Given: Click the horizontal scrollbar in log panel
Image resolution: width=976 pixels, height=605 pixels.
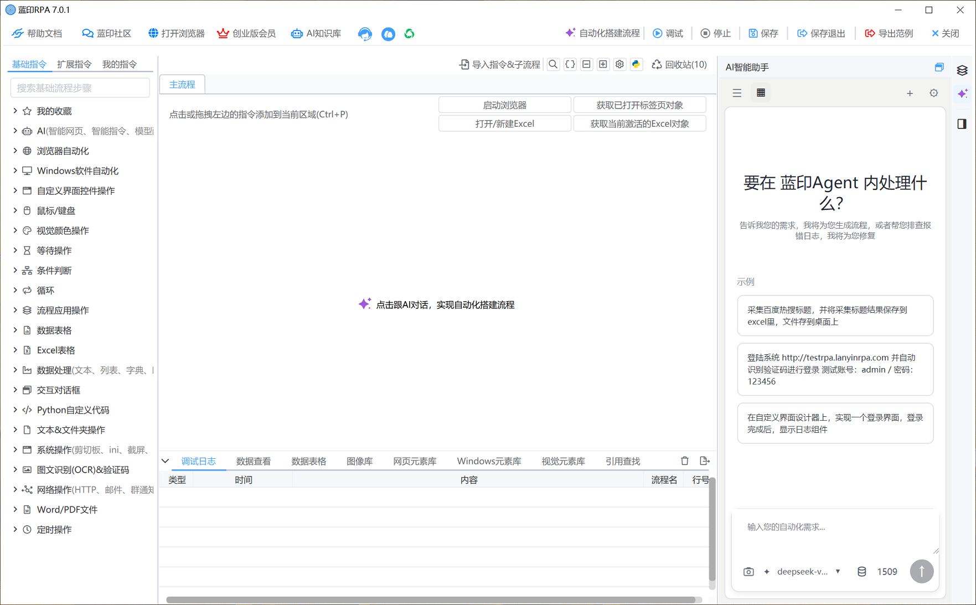Looking at the screenshot, I should click(x=431, y=600).
